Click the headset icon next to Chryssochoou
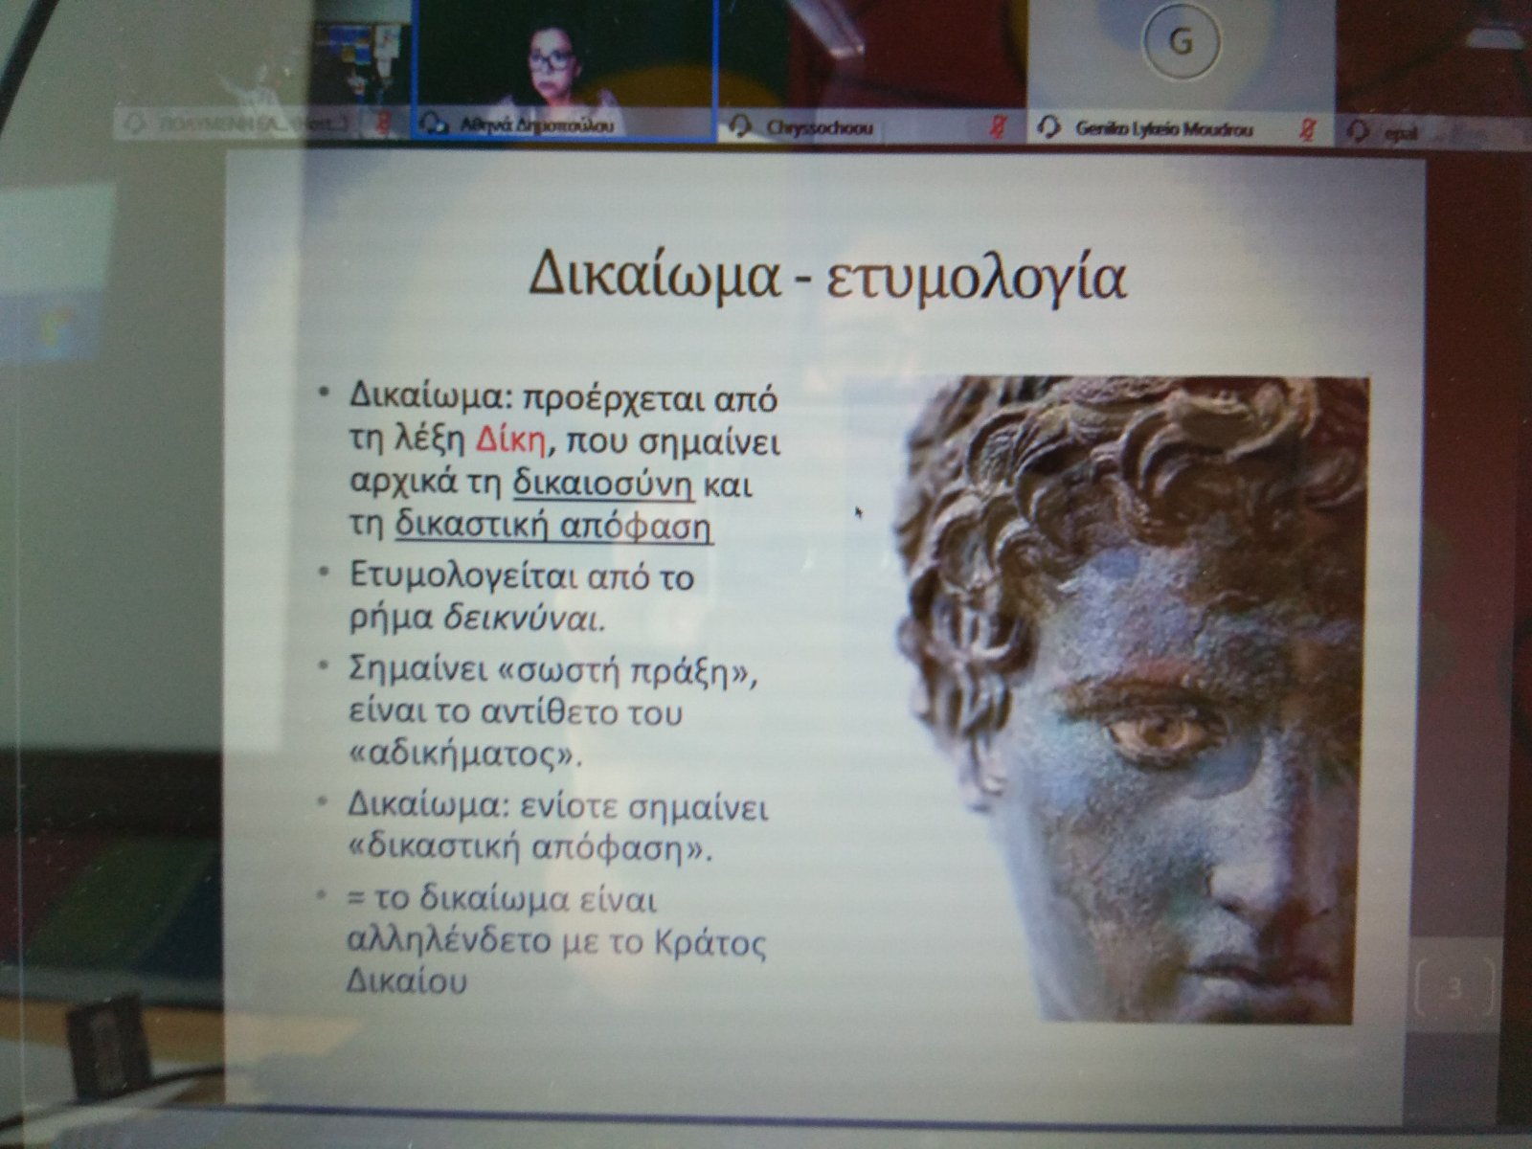The width and height of the screenshot is (1532, 1149). coord(740,127)
